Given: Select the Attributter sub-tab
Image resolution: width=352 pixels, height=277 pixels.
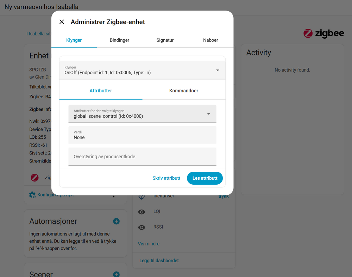Looking at the screenshot, I should 101,91.
